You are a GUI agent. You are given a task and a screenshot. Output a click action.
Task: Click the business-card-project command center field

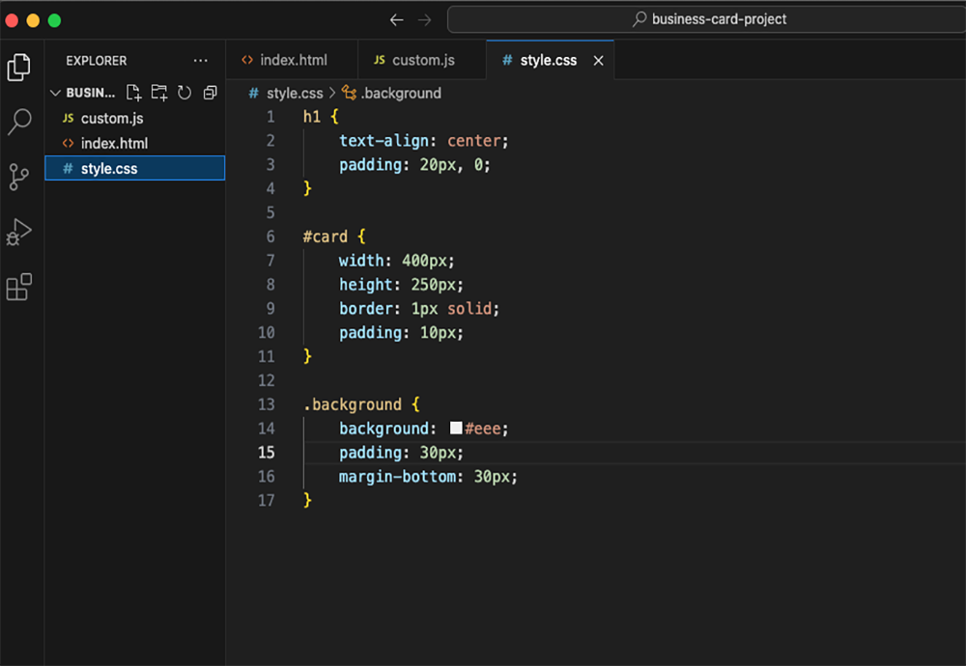[707, 19]
